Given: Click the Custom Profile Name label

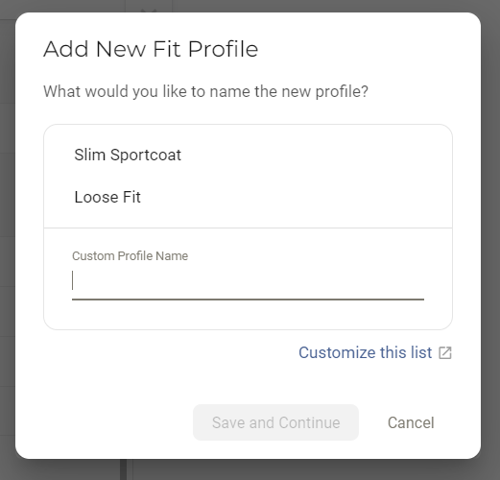Looking at the screenshot, I should 130,256.
